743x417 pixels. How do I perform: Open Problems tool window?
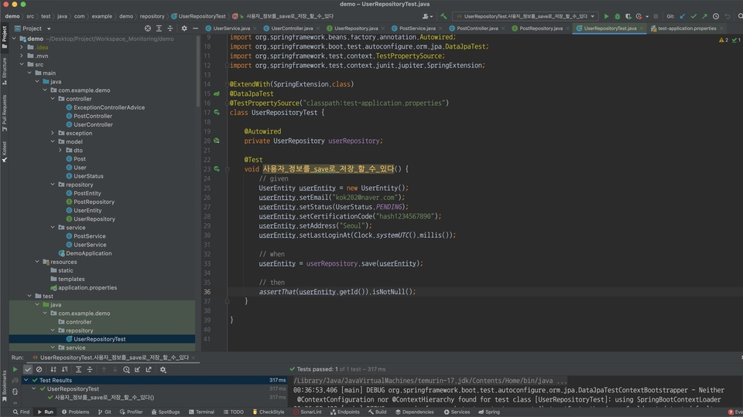click(75, 412)
